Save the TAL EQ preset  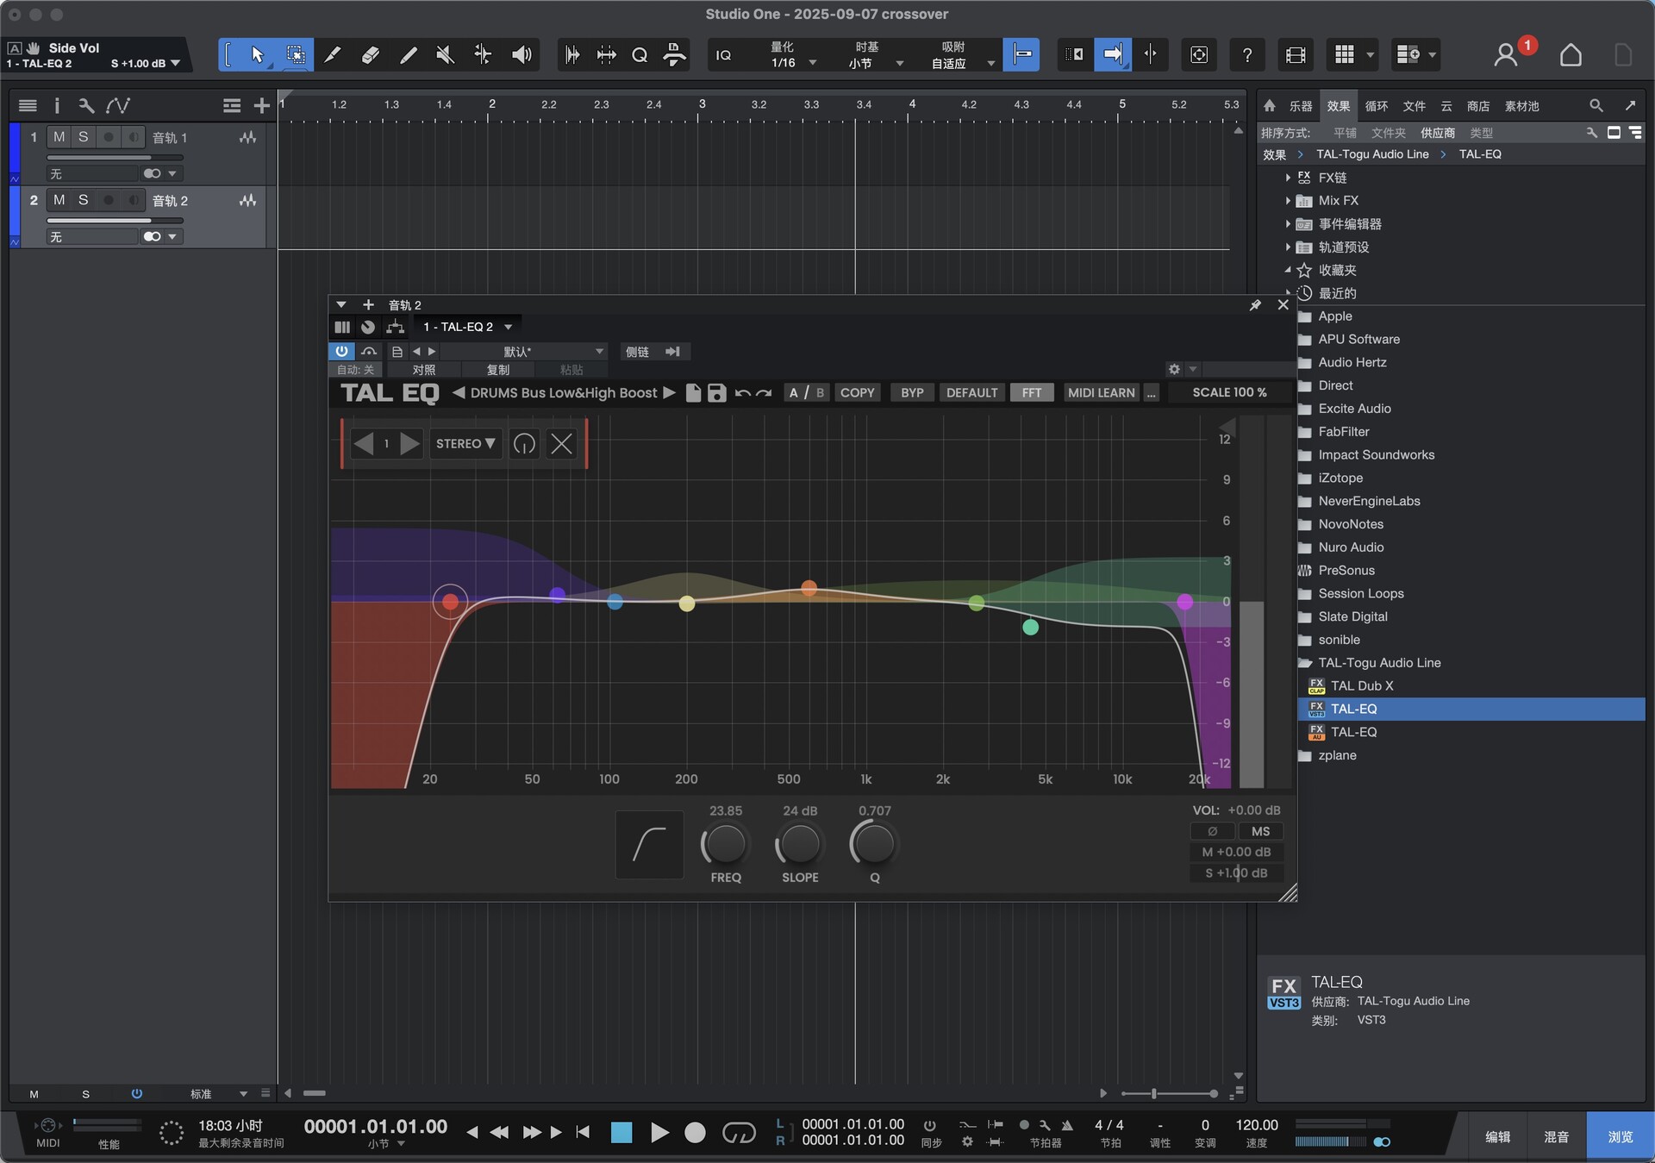(716, 393)
